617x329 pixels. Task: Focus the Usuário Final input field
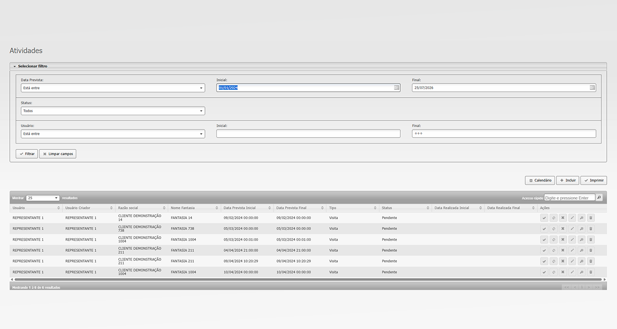click(x=504, y=134)
